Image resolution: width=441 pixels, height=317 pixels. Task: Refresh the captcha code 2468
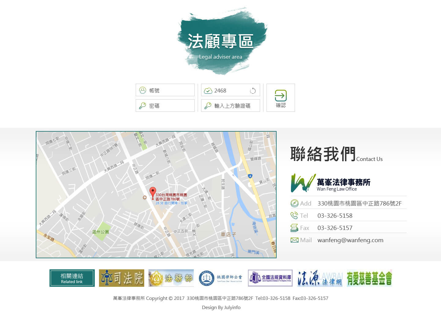[253, 90]
